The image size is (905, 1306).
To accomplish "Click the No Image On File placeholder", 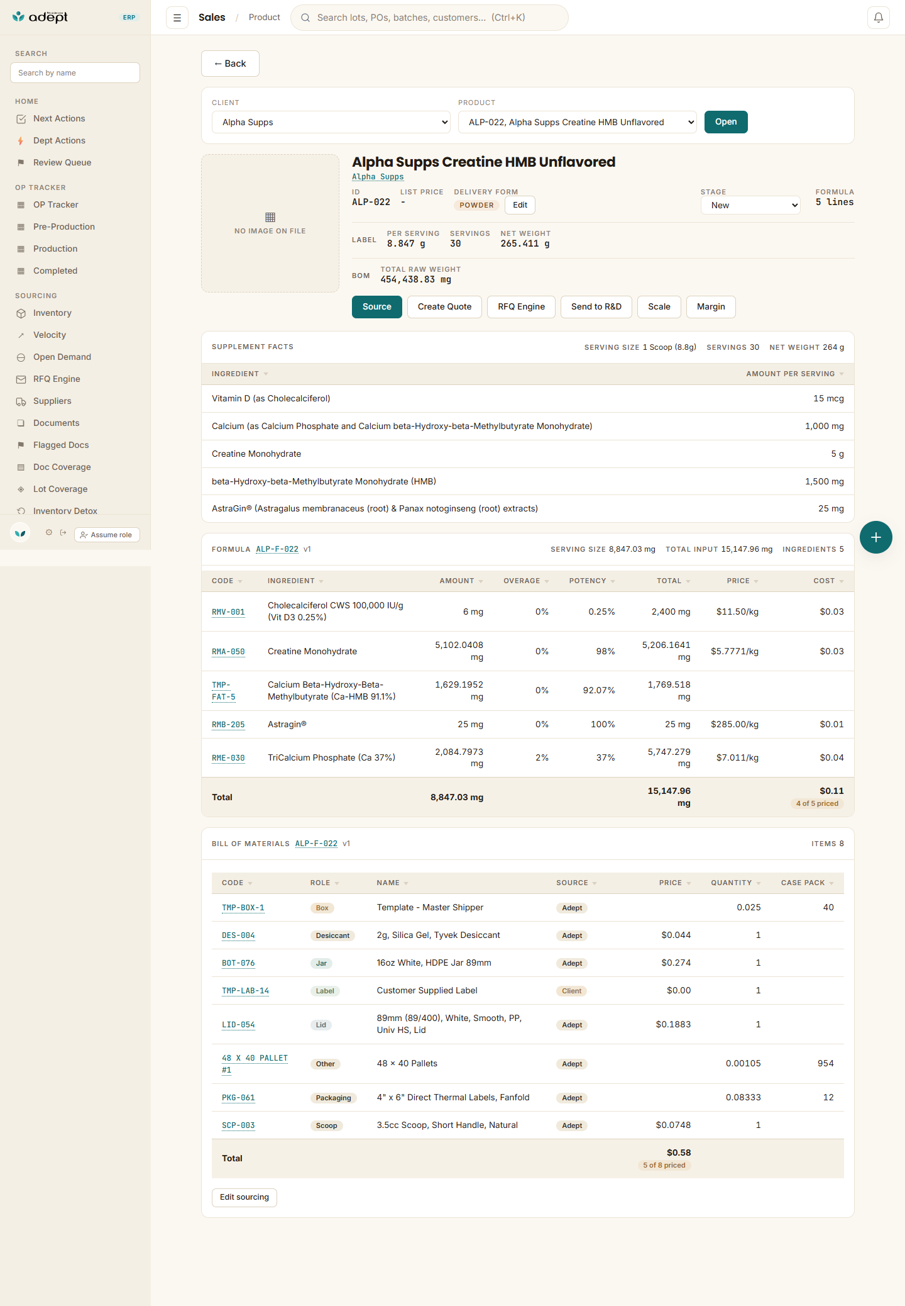I will (x=270, y=223).
